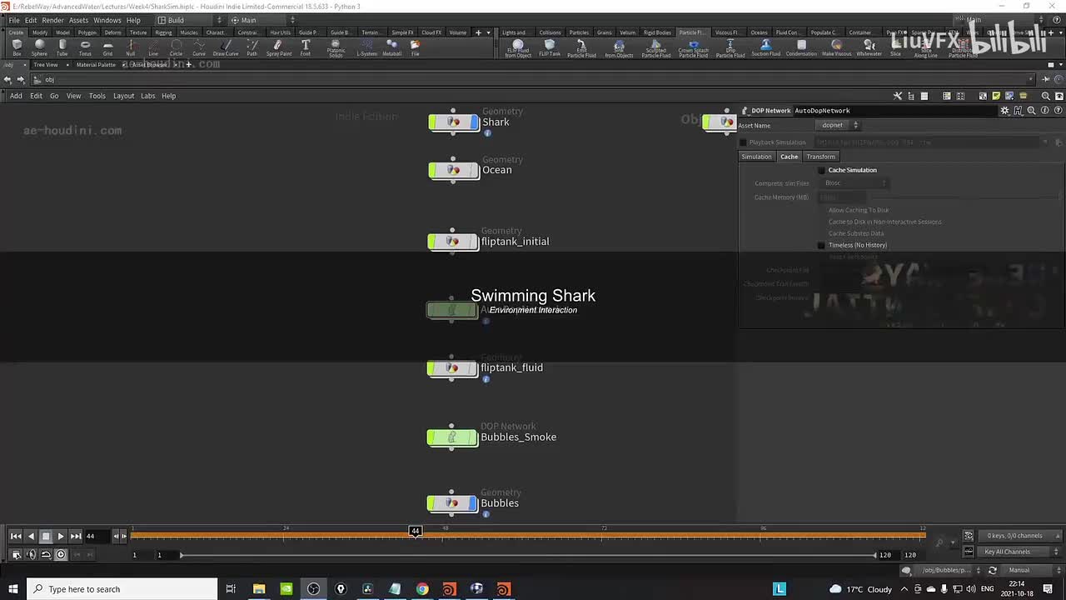The height and width of the screenshot is (600, 1066).
Task: Open the File menu
Action: 14,20
